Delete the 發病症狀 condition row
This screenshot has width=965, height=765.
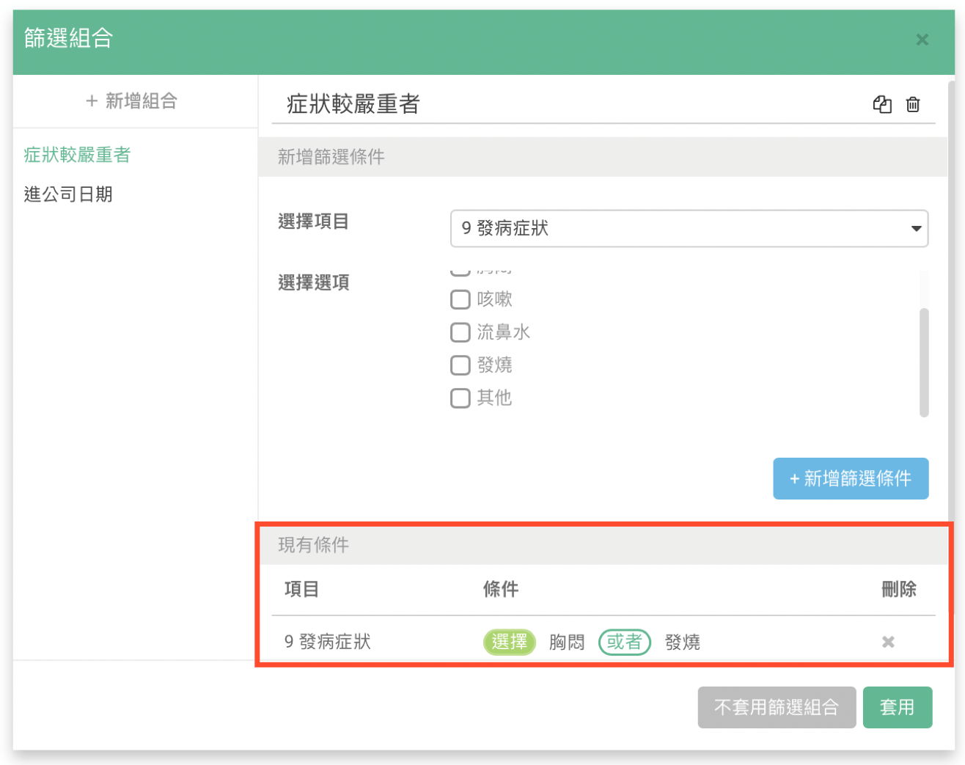point(888,643)
